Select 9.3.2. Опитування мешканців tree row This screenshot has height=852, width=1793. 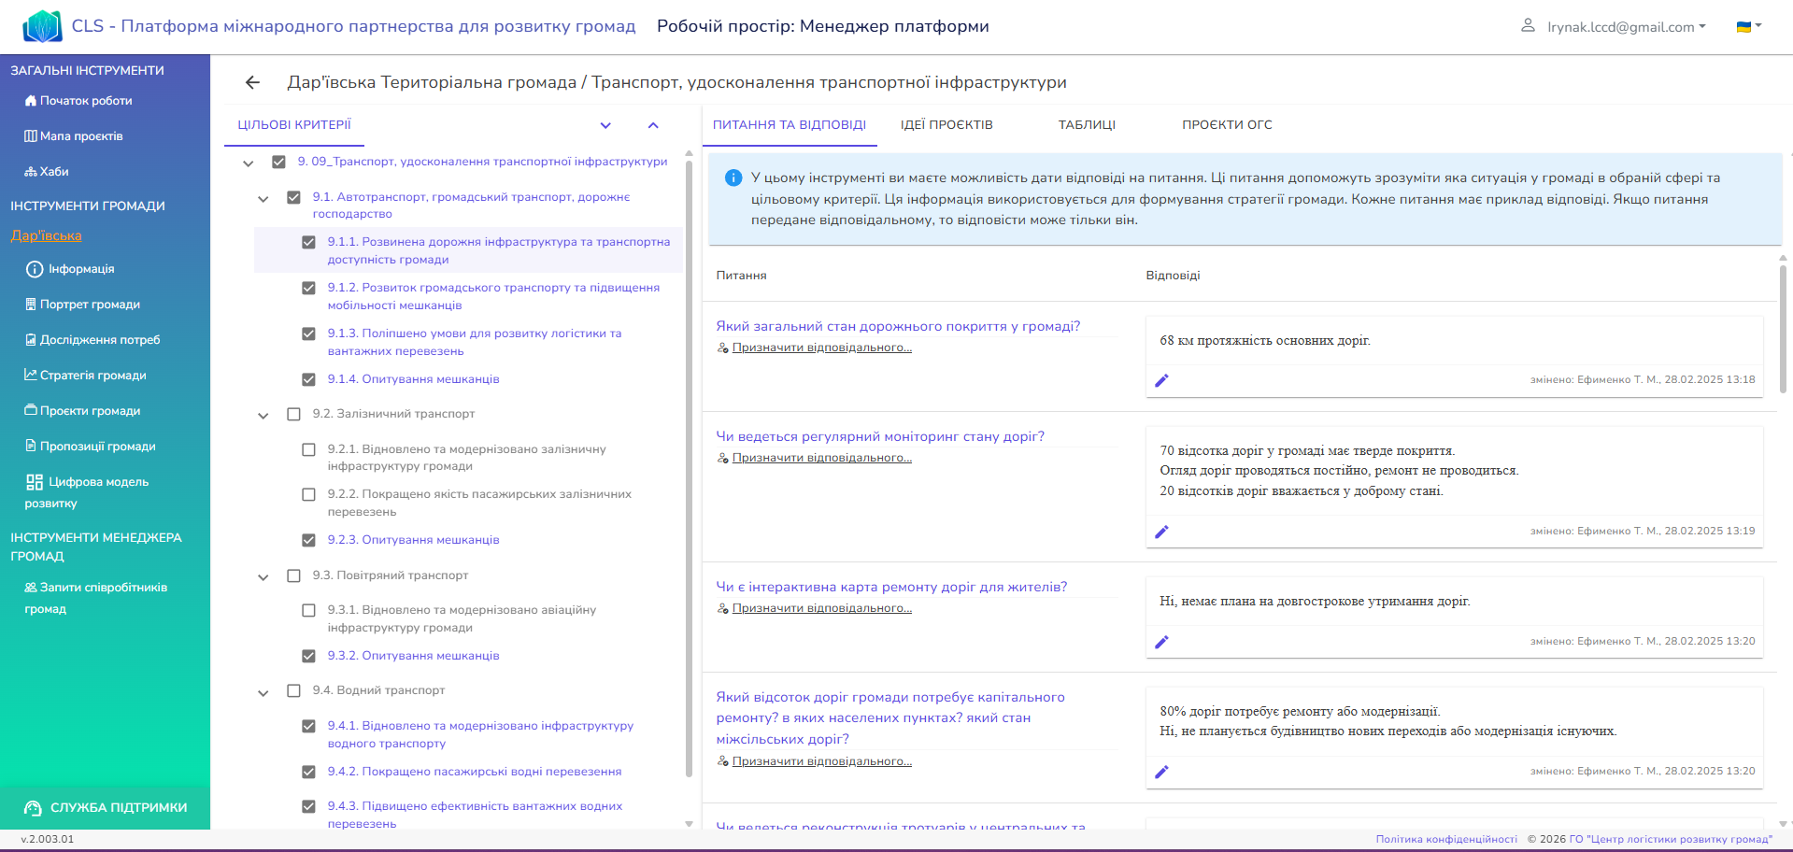[413, 656]
